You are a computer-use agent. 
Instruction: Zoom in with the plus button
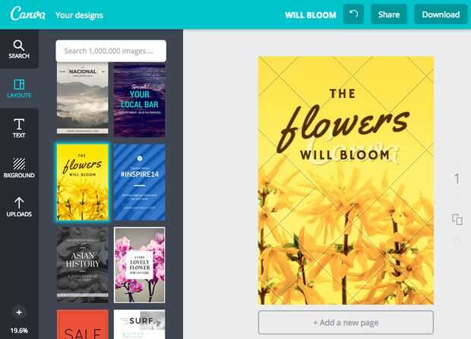tap(19, 312)
